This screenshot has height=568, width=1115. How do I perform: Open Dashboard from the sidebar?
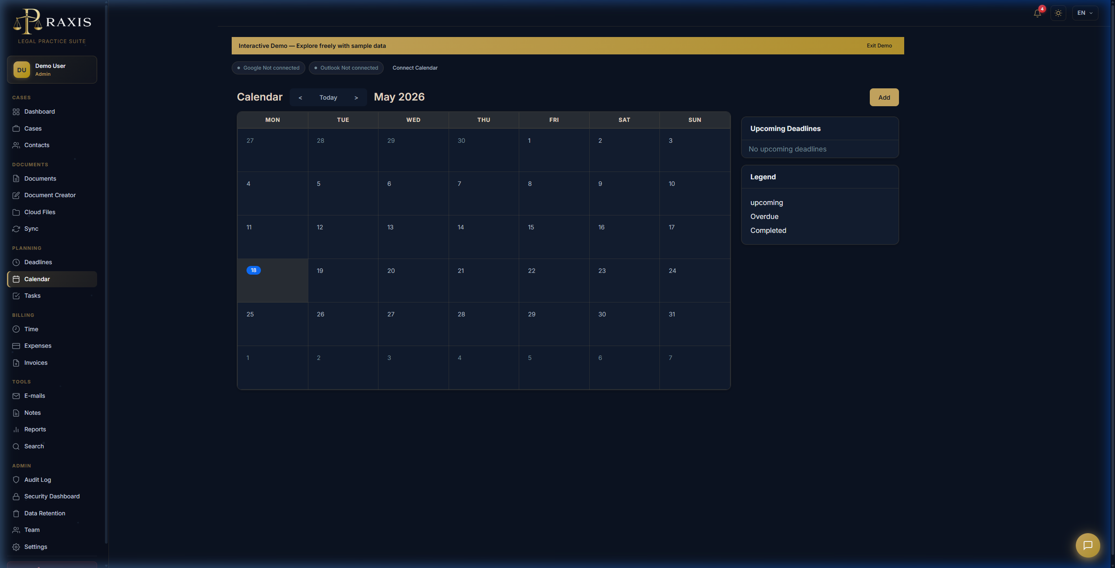(x=52, y=112)
